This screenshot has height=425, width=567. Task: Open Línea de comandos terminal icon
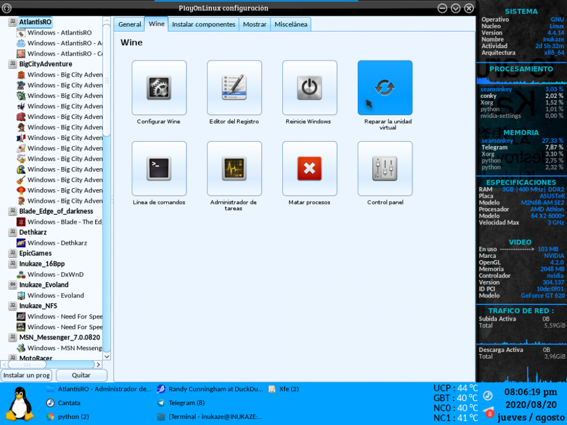tap(159, 168)
